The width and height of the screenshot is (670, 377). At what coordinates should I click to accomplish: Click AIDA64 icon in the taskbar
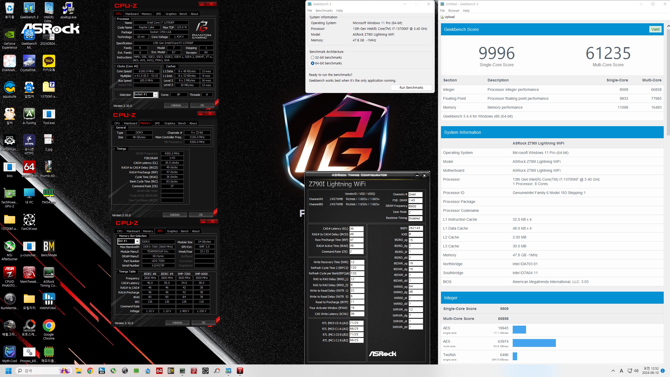(159, 371)
